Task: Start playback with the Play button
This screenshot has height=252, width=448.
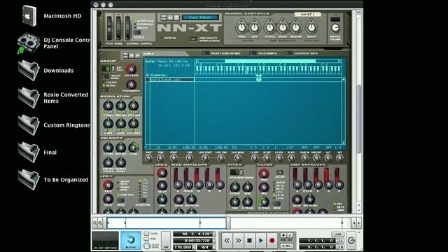Action: 260,241
